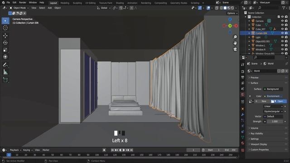Select the Select Box tool
This screenshot has width=290, height=163.
click(x=5, y=21)
